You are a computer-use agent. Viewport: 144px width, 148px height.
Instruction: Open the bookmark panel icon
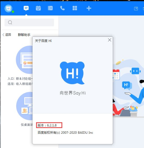pos(136,9)
